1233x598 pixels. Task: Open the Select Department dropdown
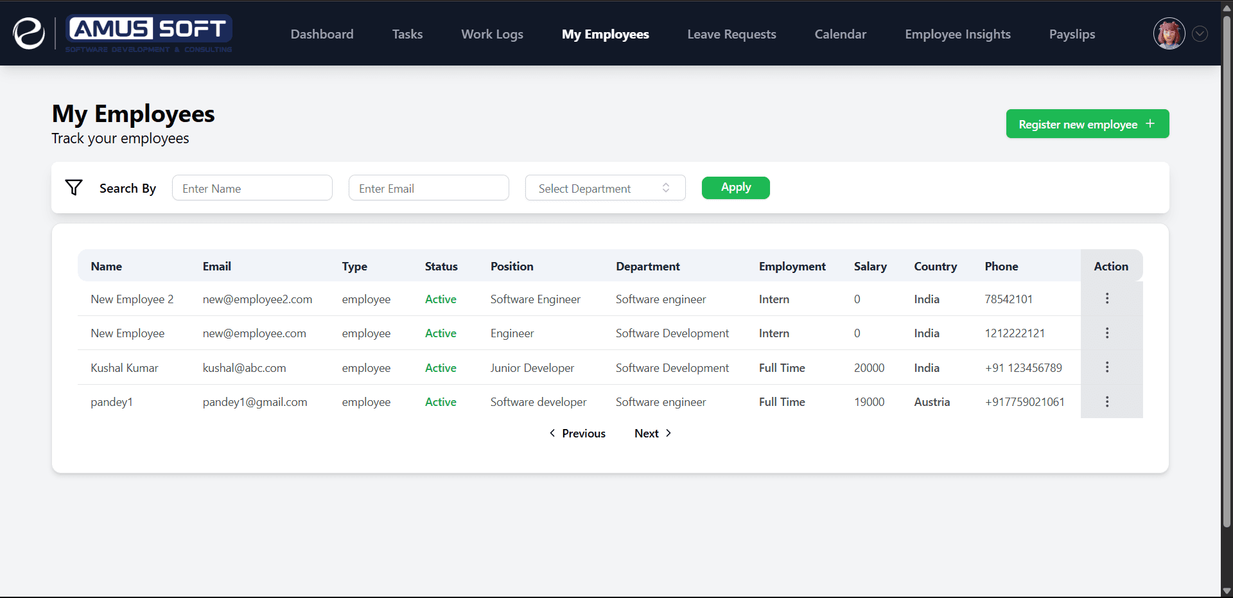(x=605, y=188)
